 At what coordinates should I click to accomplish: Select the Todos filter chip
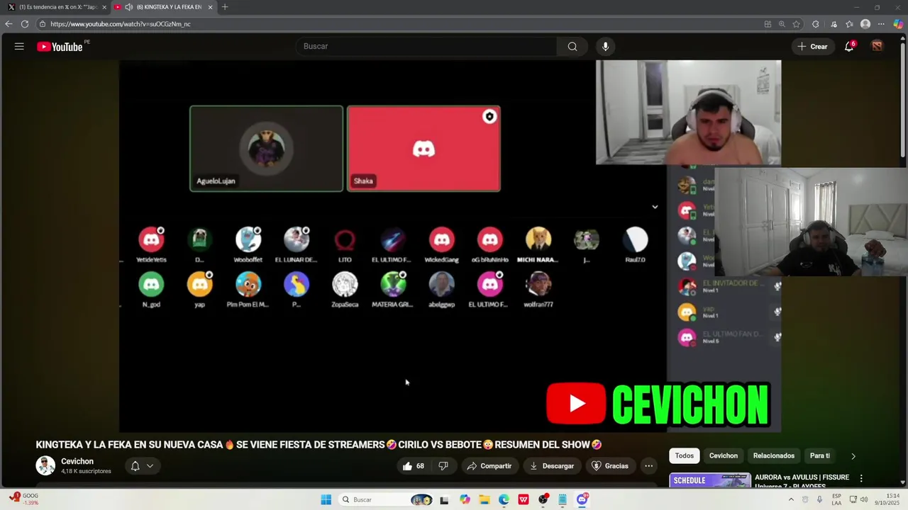coord(685,456)
